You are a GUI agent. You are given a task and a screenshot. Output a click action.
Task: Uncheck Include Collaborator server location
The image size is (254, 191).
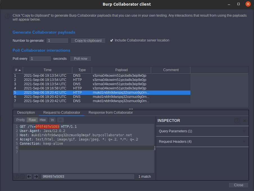[112, 40]
